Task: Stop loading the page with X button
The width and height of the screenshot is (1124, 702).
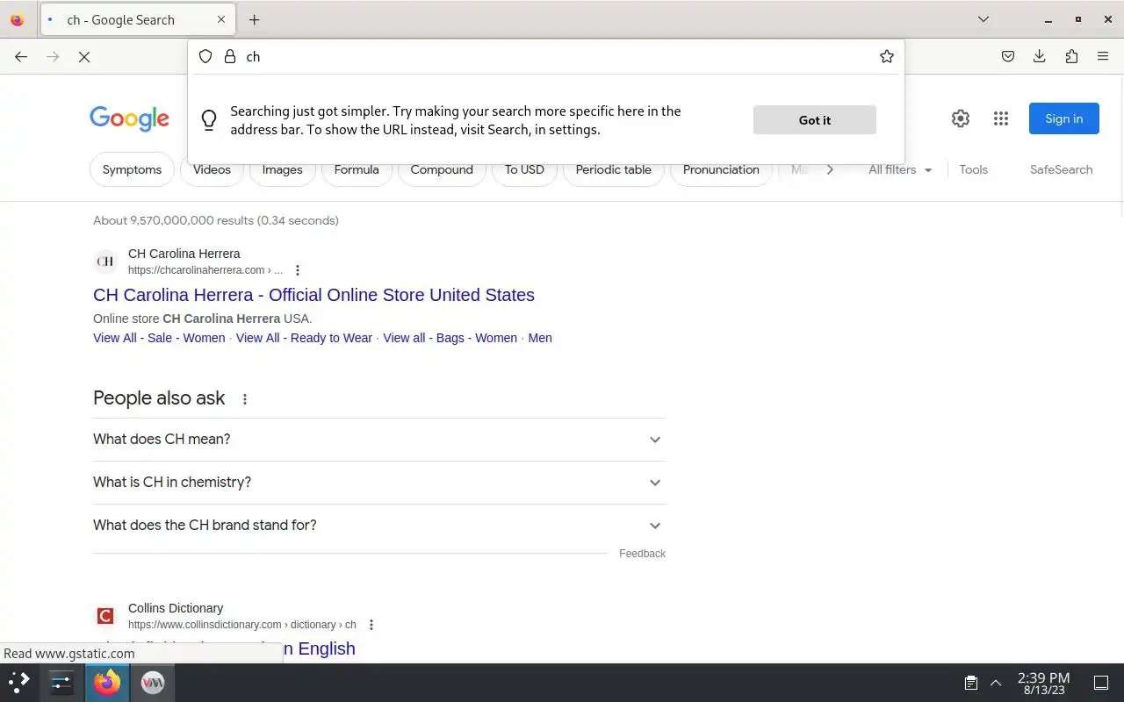Action: click(x=84, y=56)
